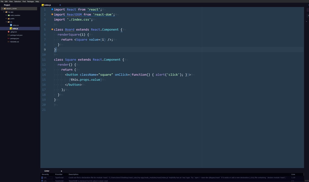309x182 pixels.
Task: Click the CSS file icon for index.css
Action: [11, 25]
